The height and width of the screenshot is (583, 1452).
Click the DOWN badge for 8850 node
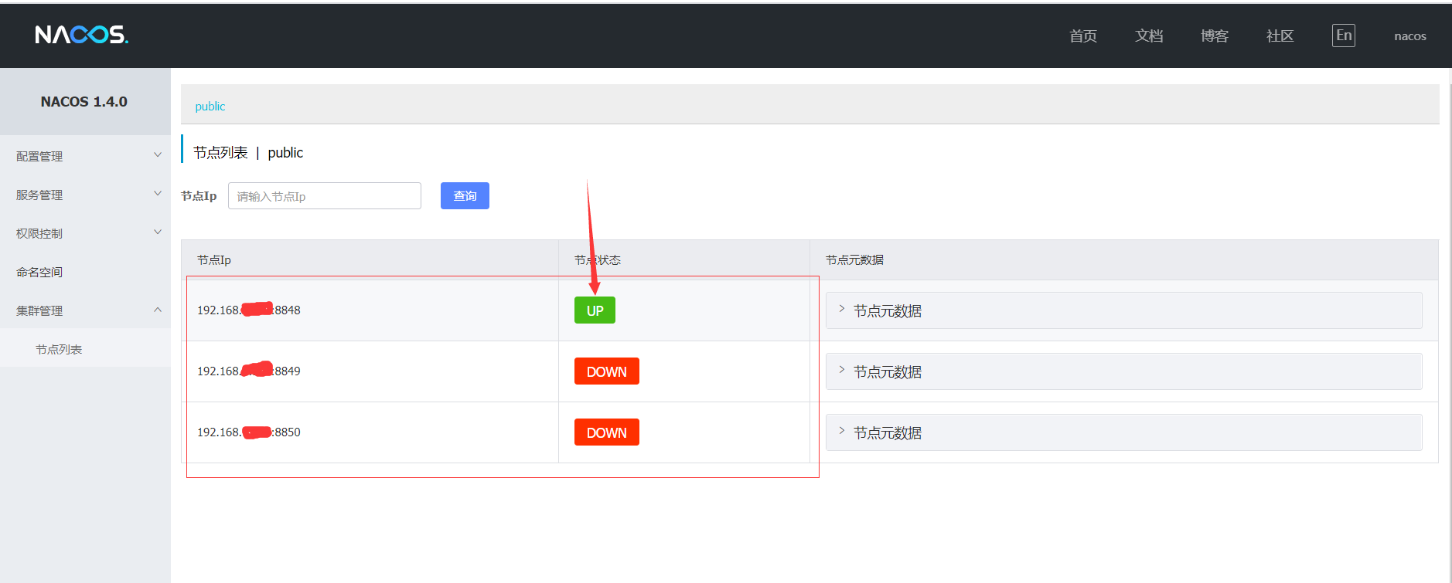[607, 432]
